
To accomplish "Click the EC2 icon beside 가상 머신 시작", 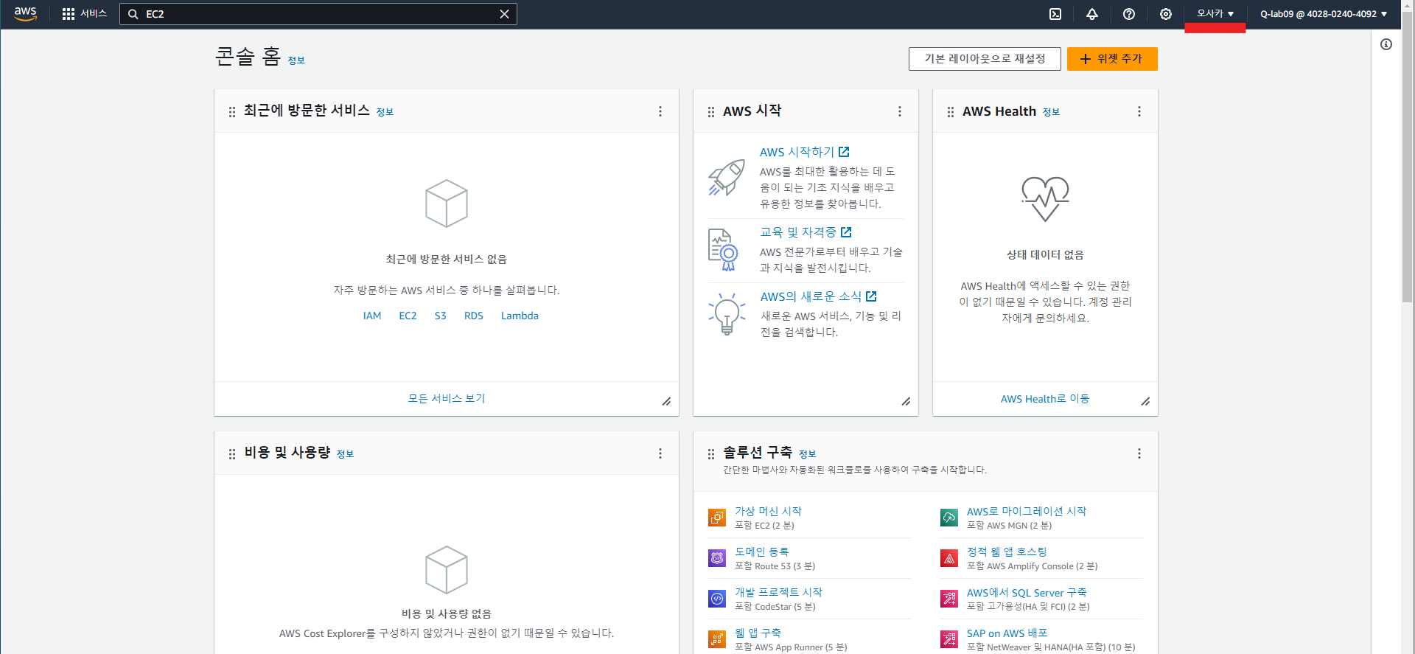I will click(x=717, y=518).
